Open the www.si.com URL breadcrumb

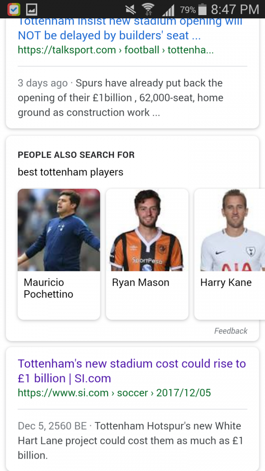click(114, 393)
